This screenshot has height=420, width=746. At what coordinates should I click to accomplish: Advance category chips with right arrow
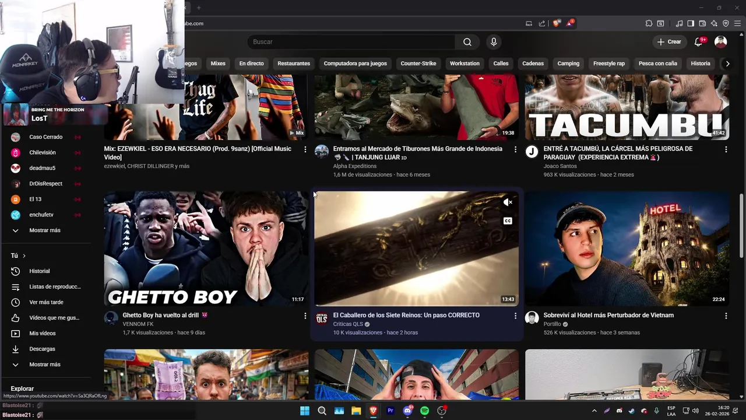click(x=727, y=64)
